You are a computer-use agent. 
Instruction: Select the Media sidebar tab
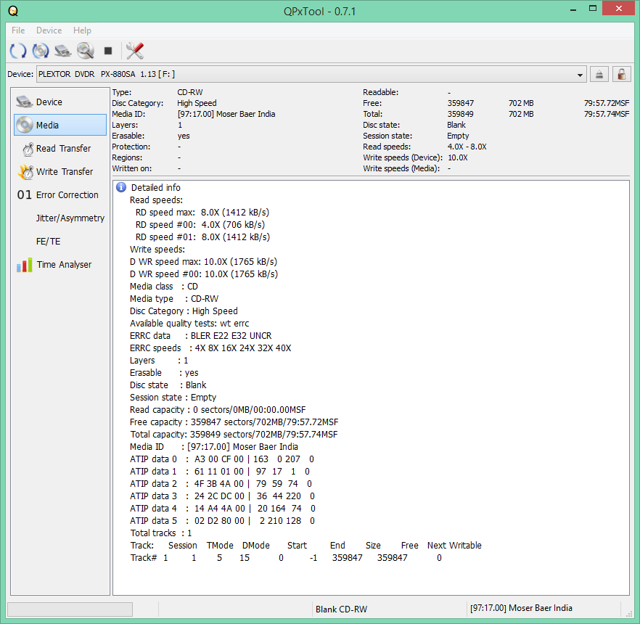pos(60,125)
